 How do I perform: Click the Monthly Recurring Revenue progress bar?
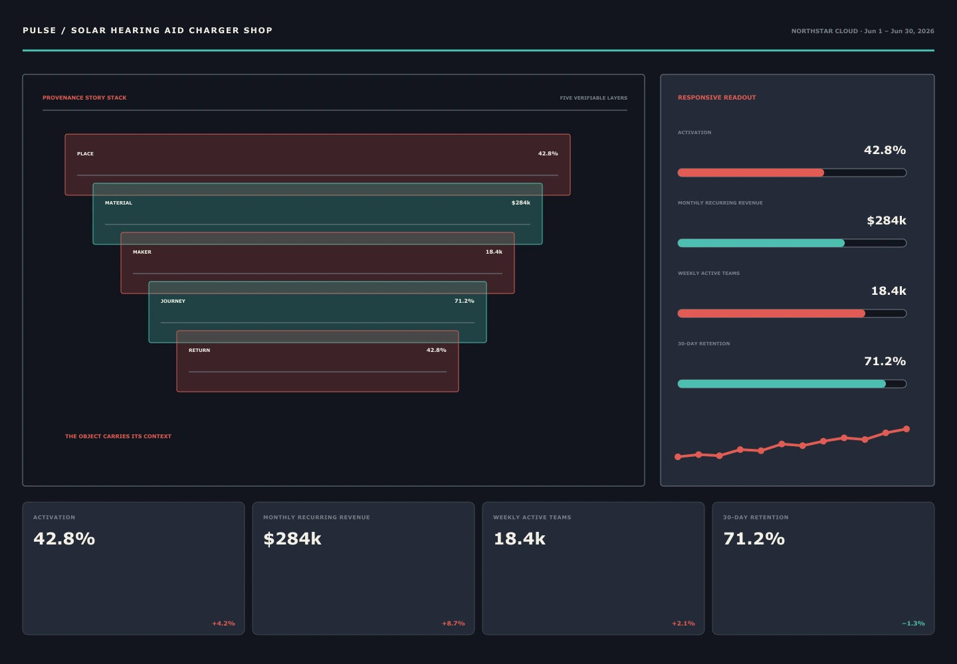(x=792, y=243)
